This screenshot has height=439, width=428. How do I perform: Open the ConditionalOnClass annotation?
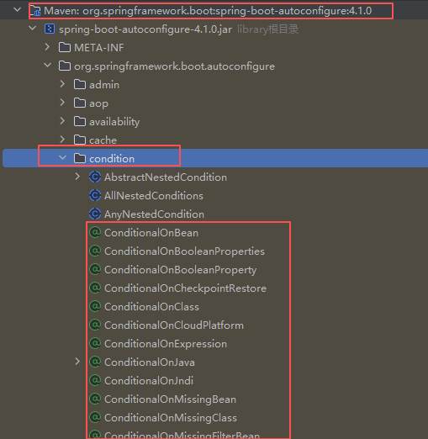[x=151, y=307]
